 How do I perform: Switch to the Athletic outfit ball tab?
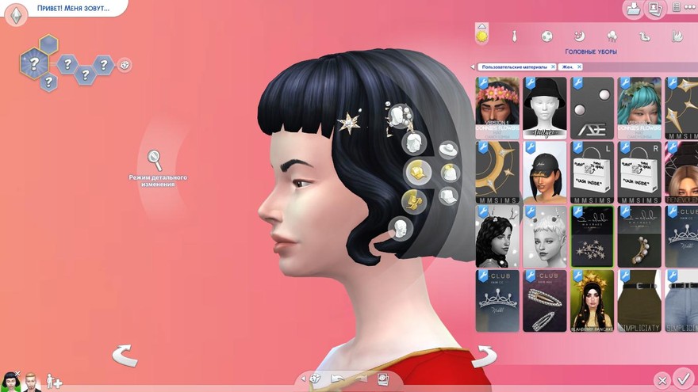click(x=547, y=36)
